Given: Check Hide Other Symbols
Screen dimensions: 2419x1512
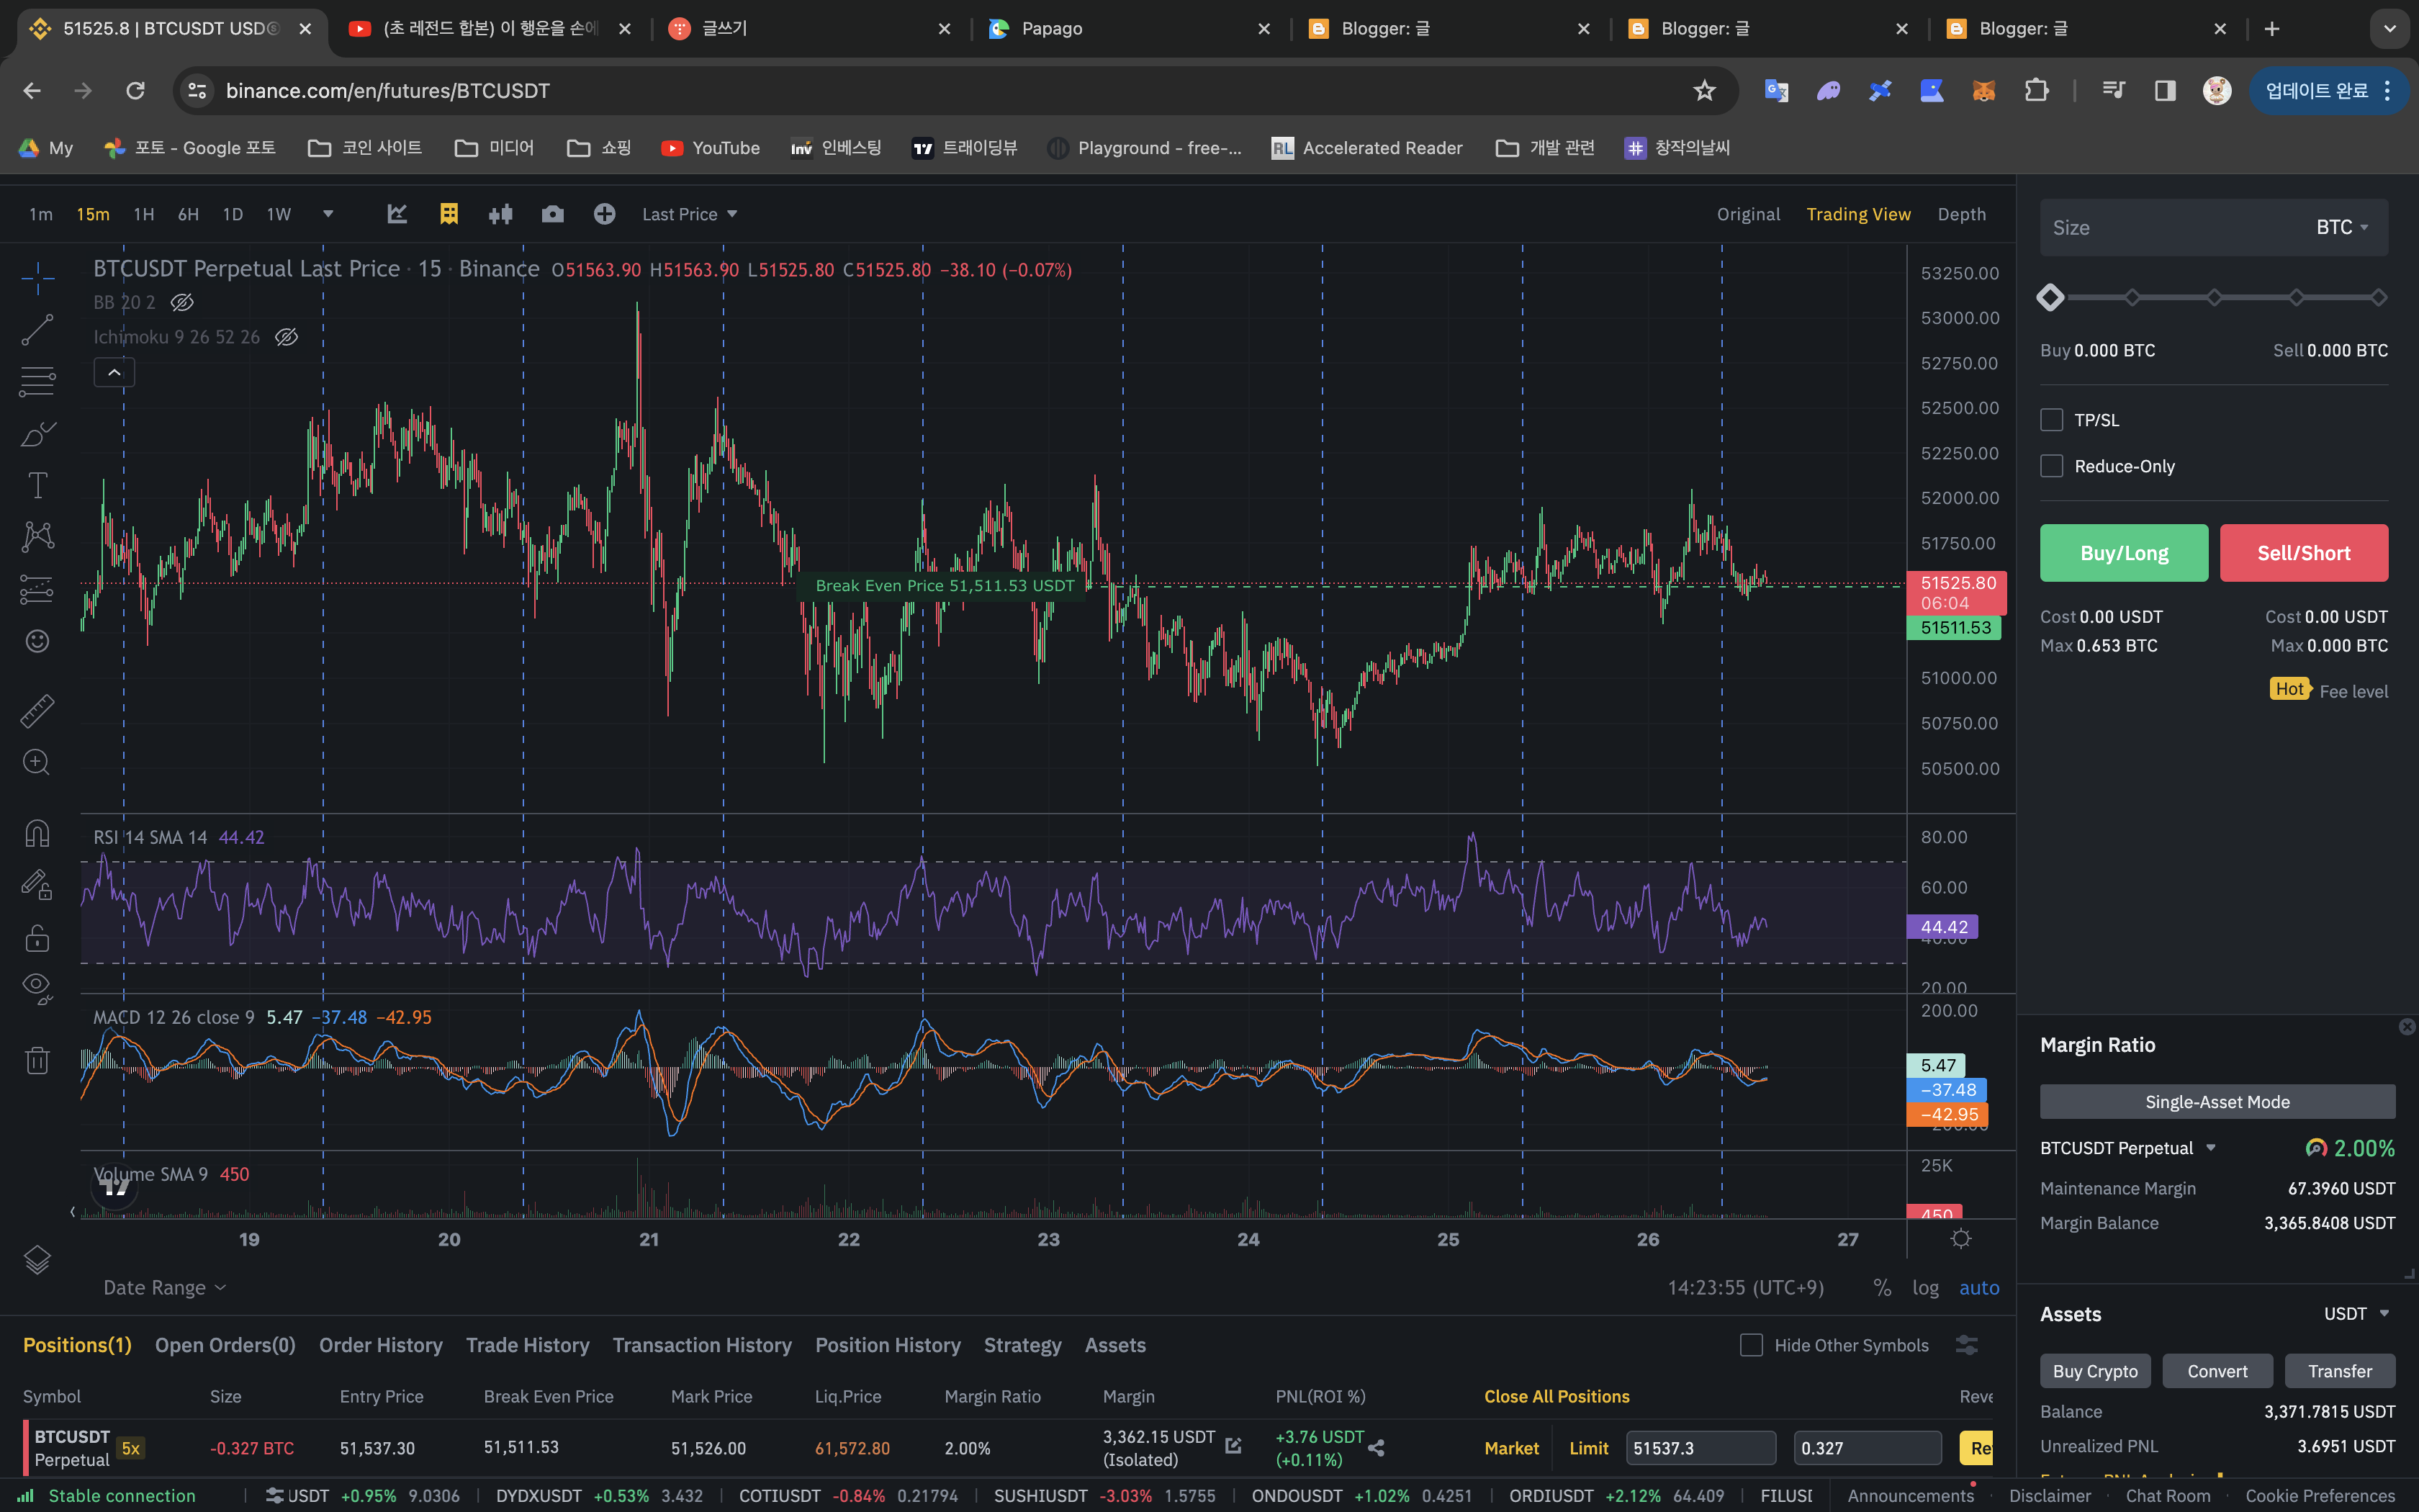Looking at the screenshot, I should tap(1752, 1346).
